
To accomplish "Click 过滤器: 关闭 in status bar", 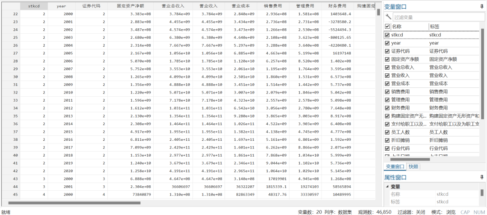I will [411, 212].
